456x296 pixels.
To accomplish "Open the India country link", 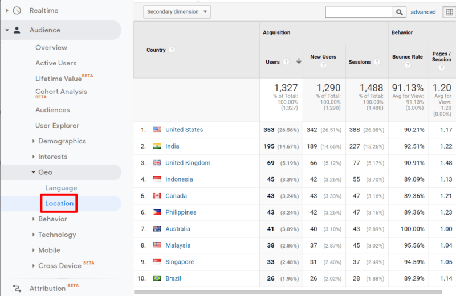I will coord(172,146).
